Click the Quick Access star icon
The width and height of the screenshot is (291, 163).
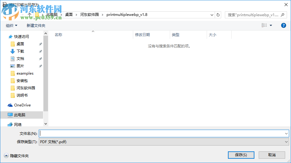click(10, 37)
